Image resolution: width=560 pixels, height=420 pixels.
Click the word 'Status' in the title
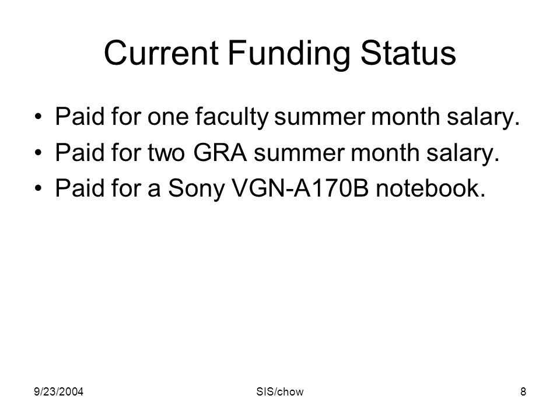408,52
